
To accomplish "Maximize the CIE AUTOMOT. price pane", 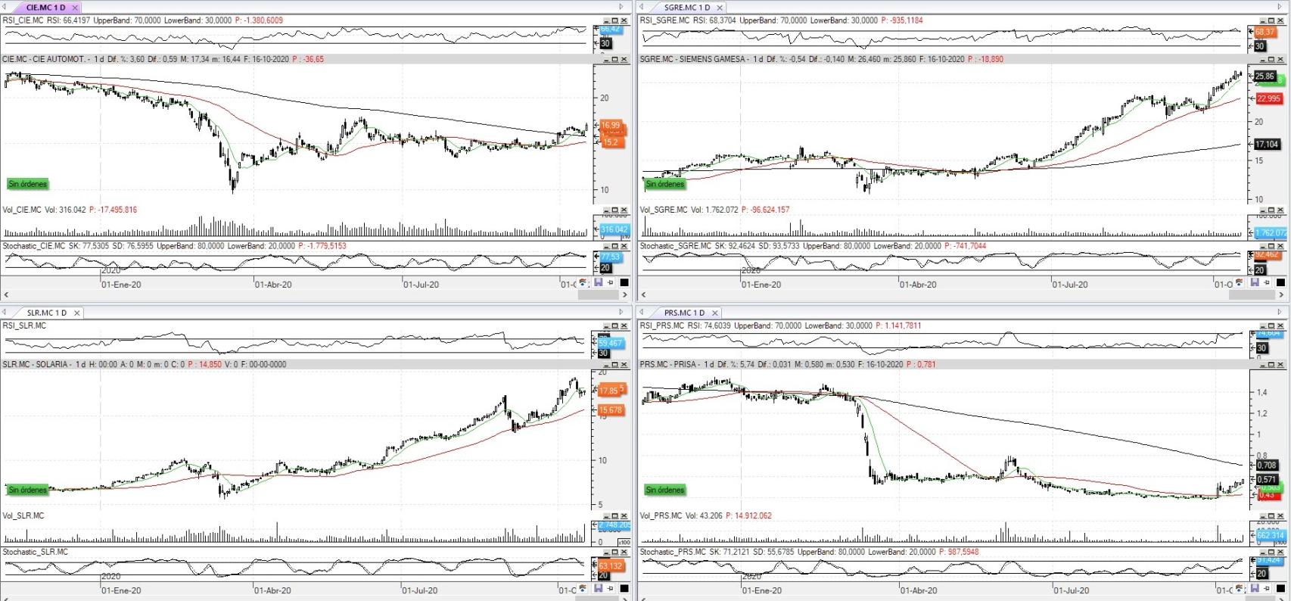I will tap(614, 59).
